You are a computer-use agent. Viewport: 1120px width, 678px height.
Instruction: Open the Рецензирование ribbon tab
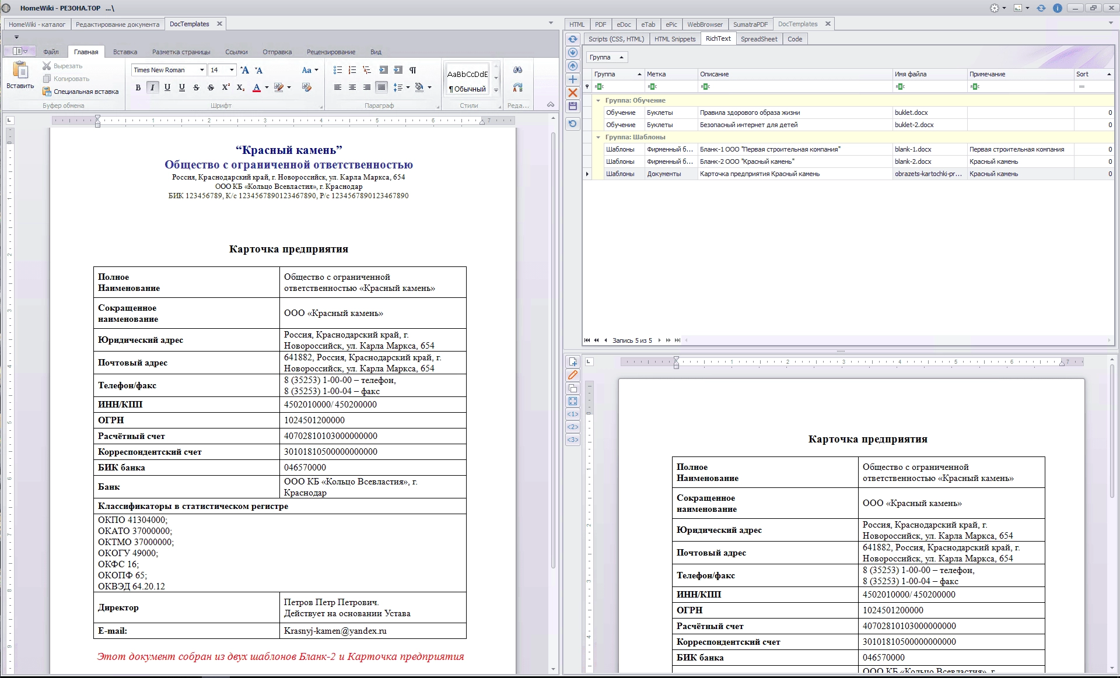click(x=331, y=52)
